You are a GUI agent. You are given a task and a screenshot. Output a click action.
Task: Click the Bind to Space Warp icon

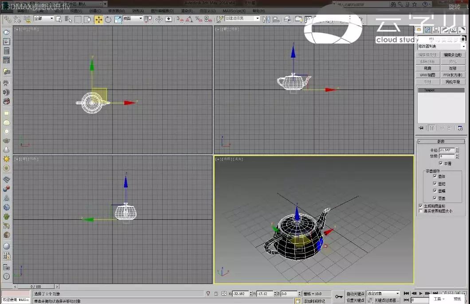(x=27, y=20)
